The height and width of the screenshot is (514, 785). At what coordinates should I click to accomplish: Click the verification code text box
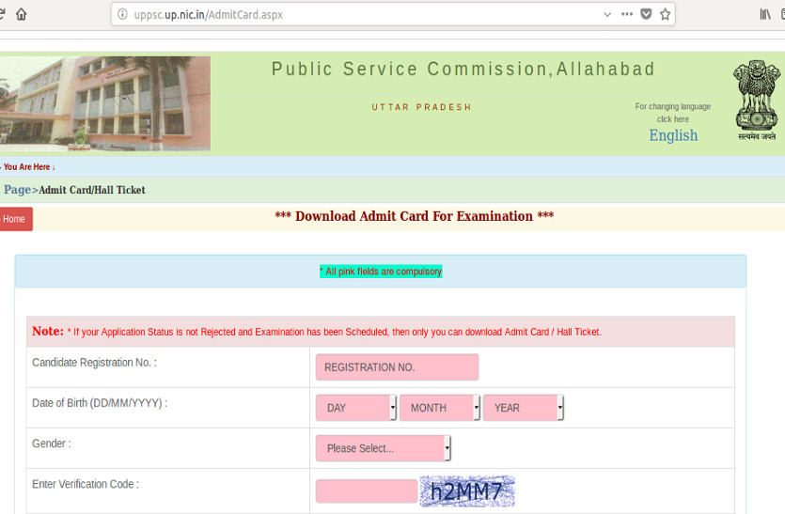click(x=366, y=491)
